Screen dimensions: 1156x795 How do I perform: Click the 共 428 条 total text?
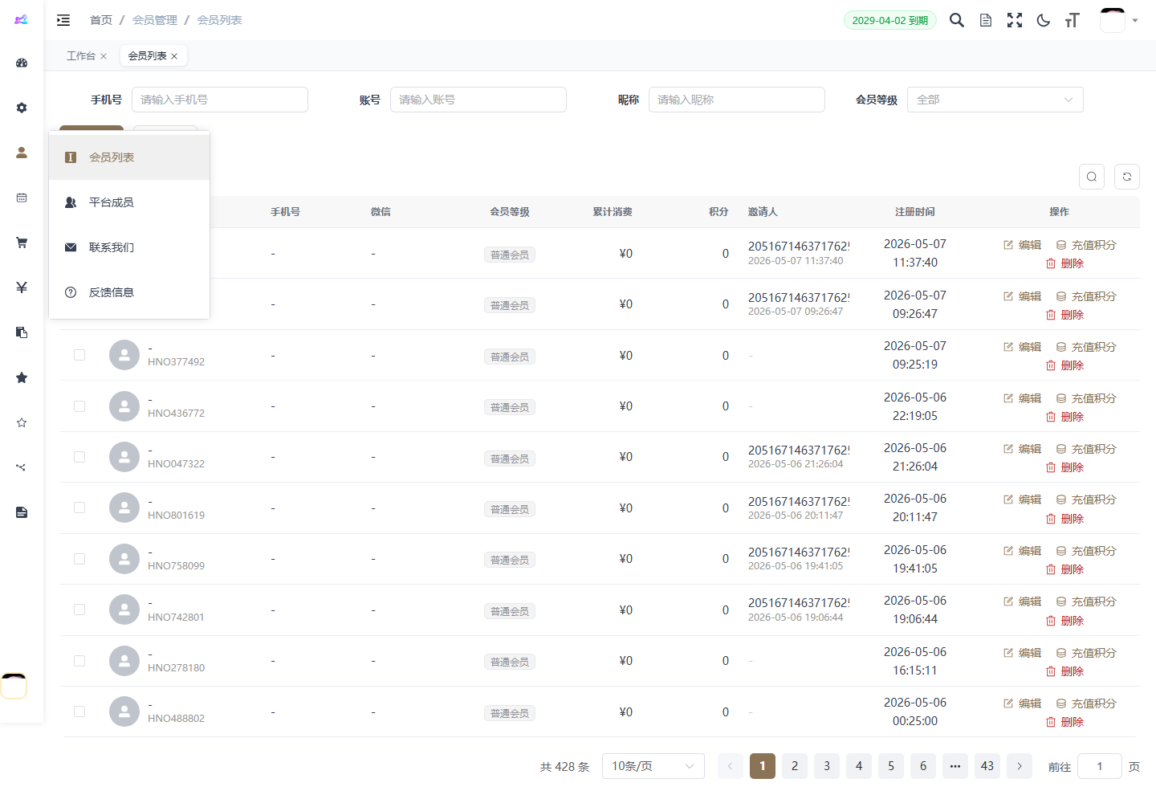564,767
